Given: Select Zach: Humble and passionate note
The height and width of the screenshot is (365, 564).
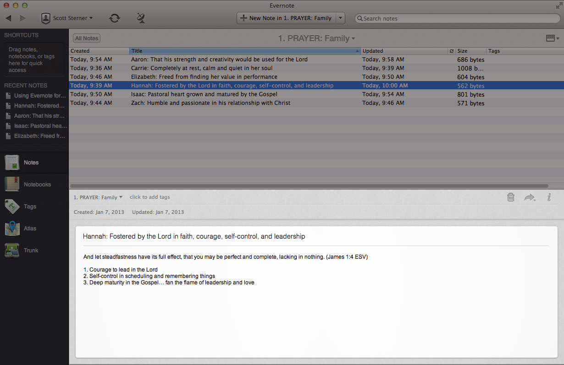Looking at the screenshot, I should [x=316, y=103].
